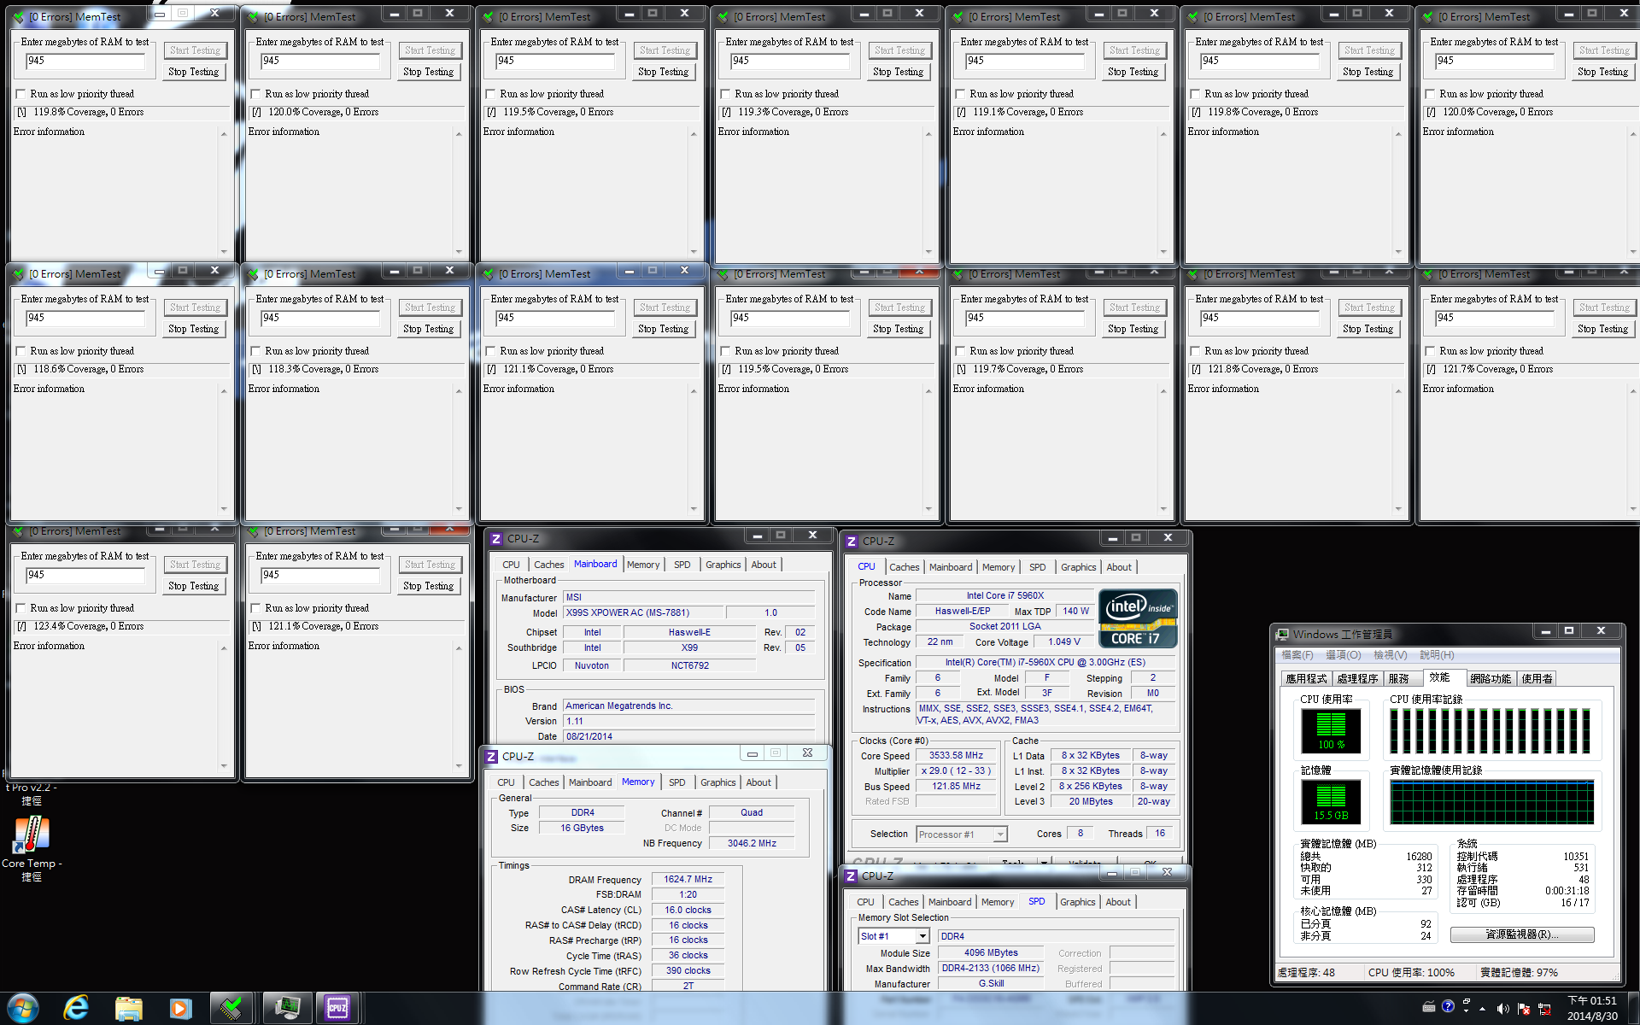Enable low priority thread in the 119.1% Coverage MemTest
This screenshot has width=1640, height=1025.
click(x=960, y=94)
